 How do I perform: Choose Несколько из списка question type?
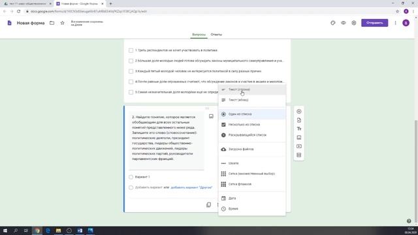[252, 125]
